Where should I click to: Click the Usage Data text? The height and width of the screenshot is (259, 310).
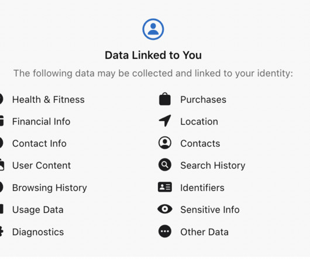click(x=38, y=210)
